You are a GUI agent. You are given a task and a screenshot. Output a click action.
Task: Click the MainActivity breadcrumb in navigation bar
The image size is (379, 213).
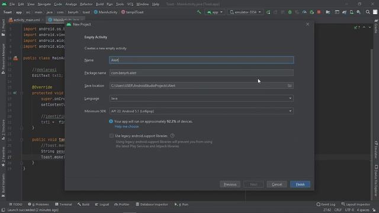(105, 12)
